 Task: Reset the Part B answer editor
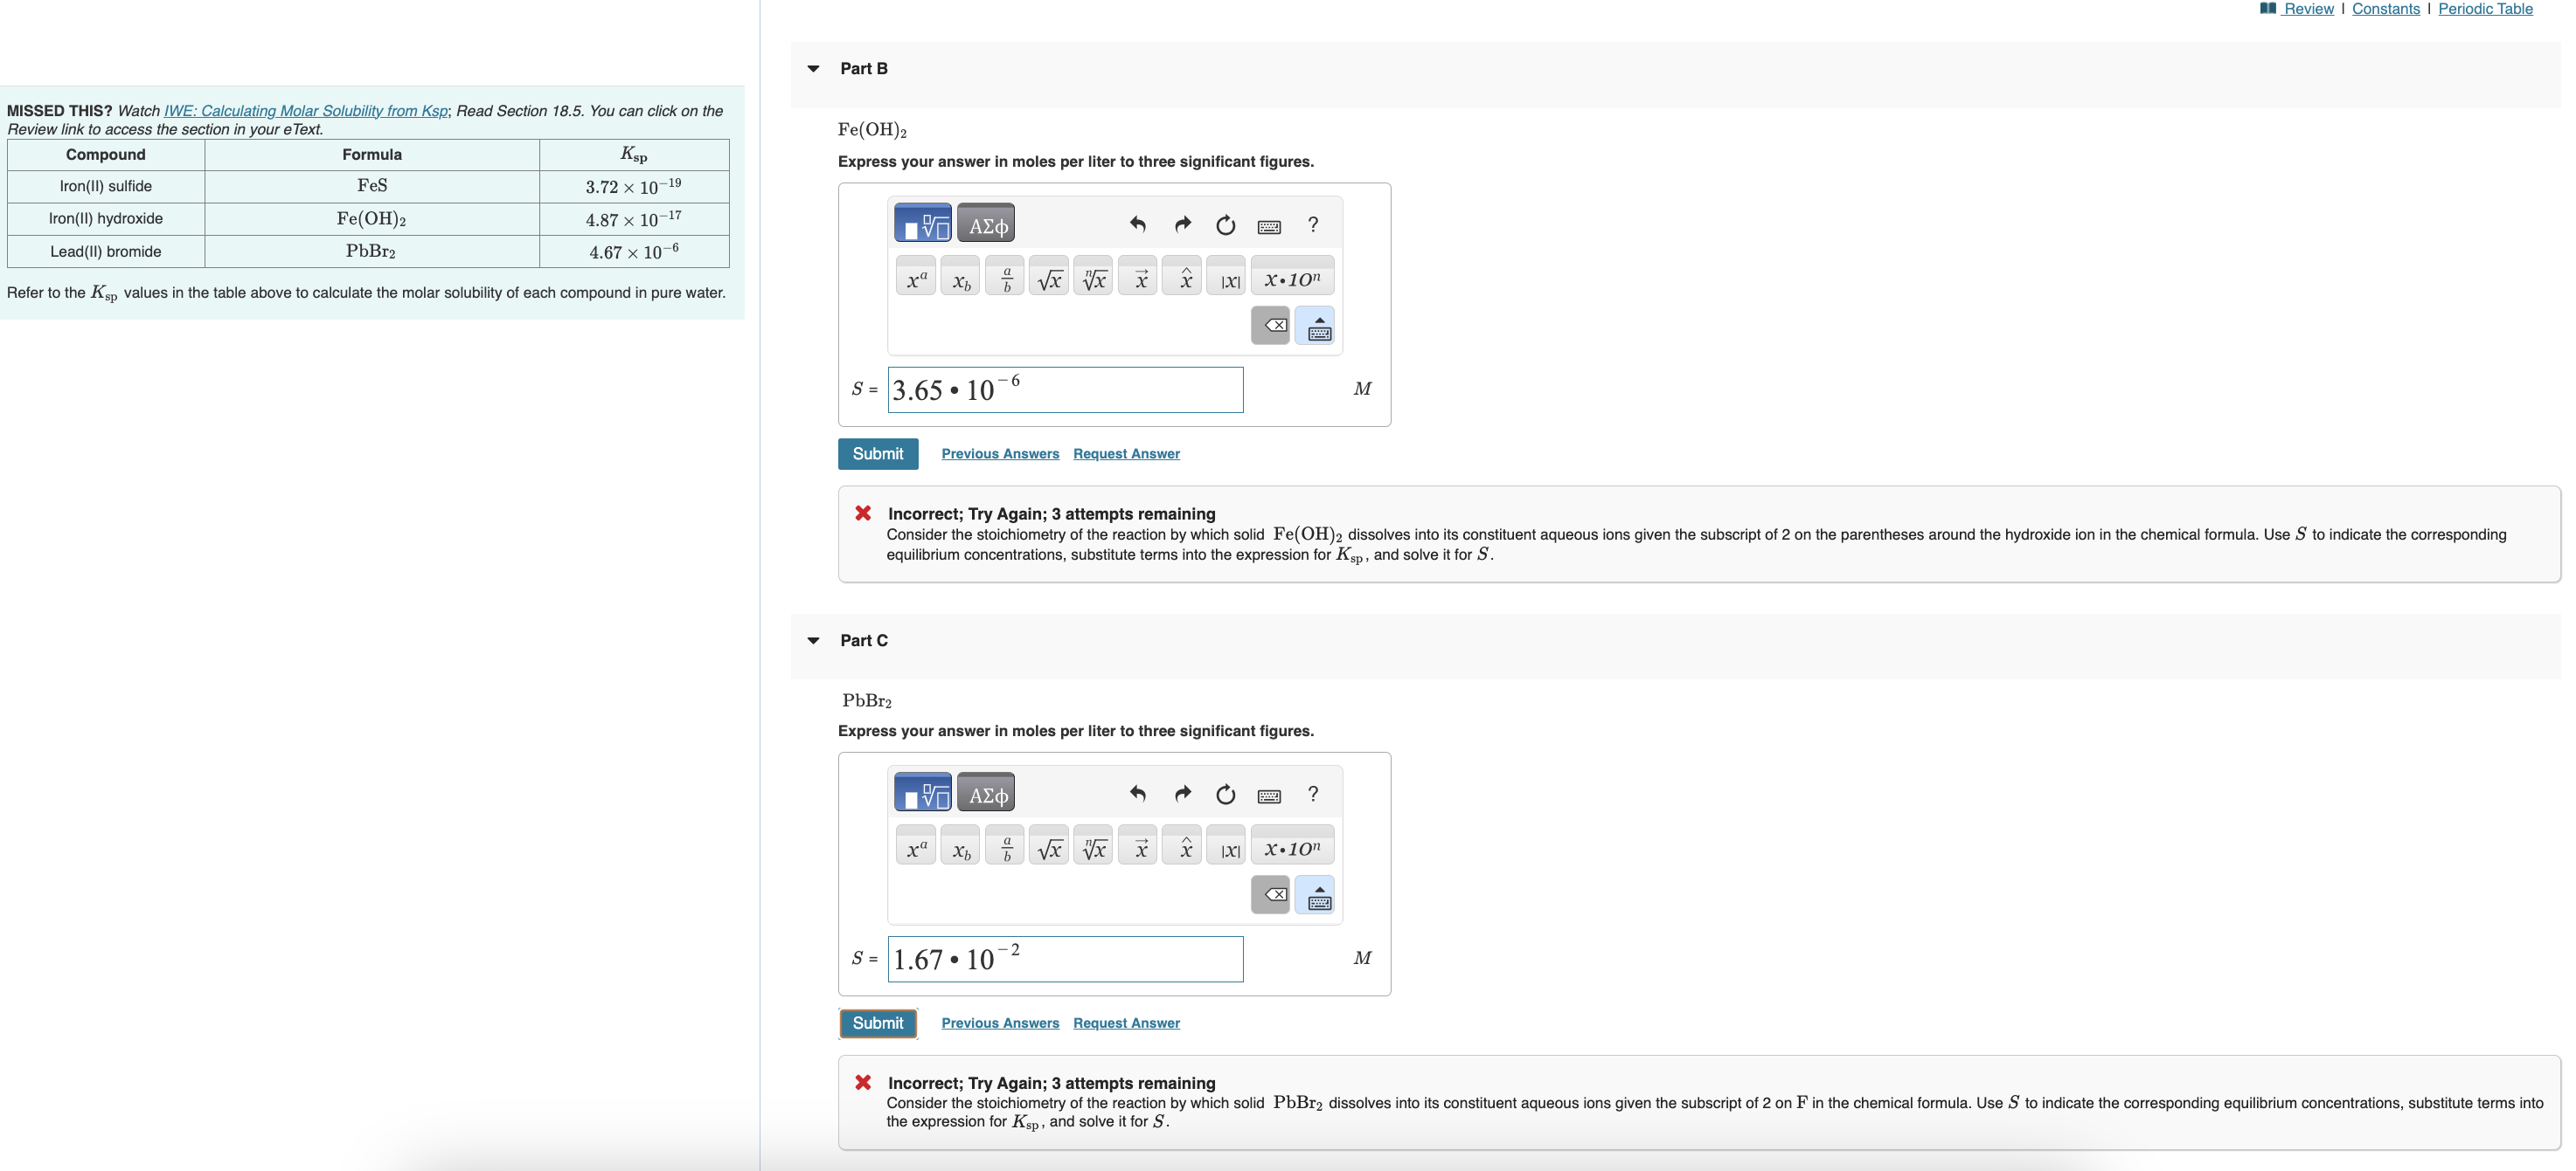(1225, 224)
